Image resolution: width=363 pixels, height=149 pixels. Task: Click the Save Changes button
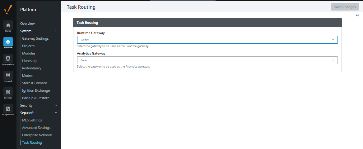point(345,7)
